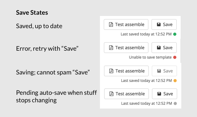
Task: Click the floppy disk icon in the first Save button
Action: click(x=159, y=24)
